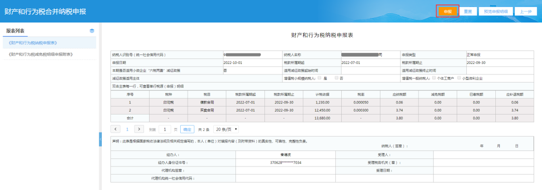
Task: Open 《财产和行为税纳税申报表》 in report list
Action: [50, 42]
